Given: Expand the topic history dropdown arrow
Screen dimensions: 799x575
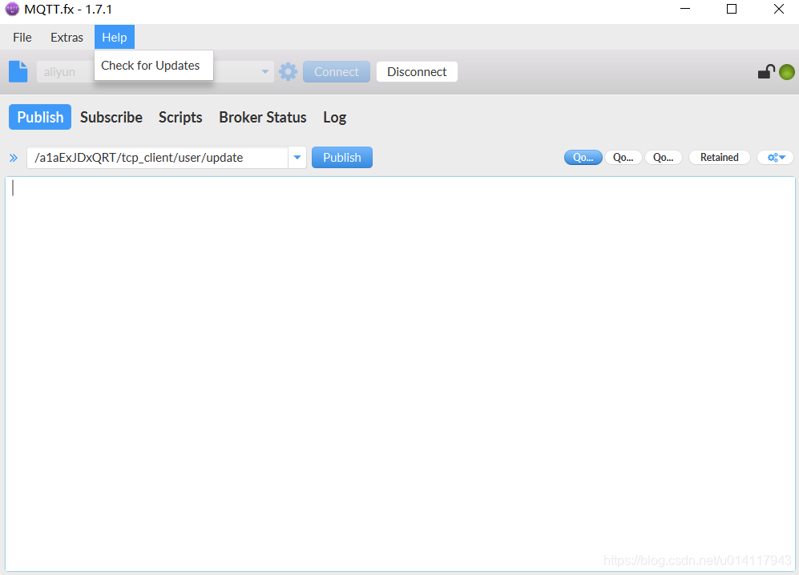Looking at the screenshot, I should click(297, 158).
